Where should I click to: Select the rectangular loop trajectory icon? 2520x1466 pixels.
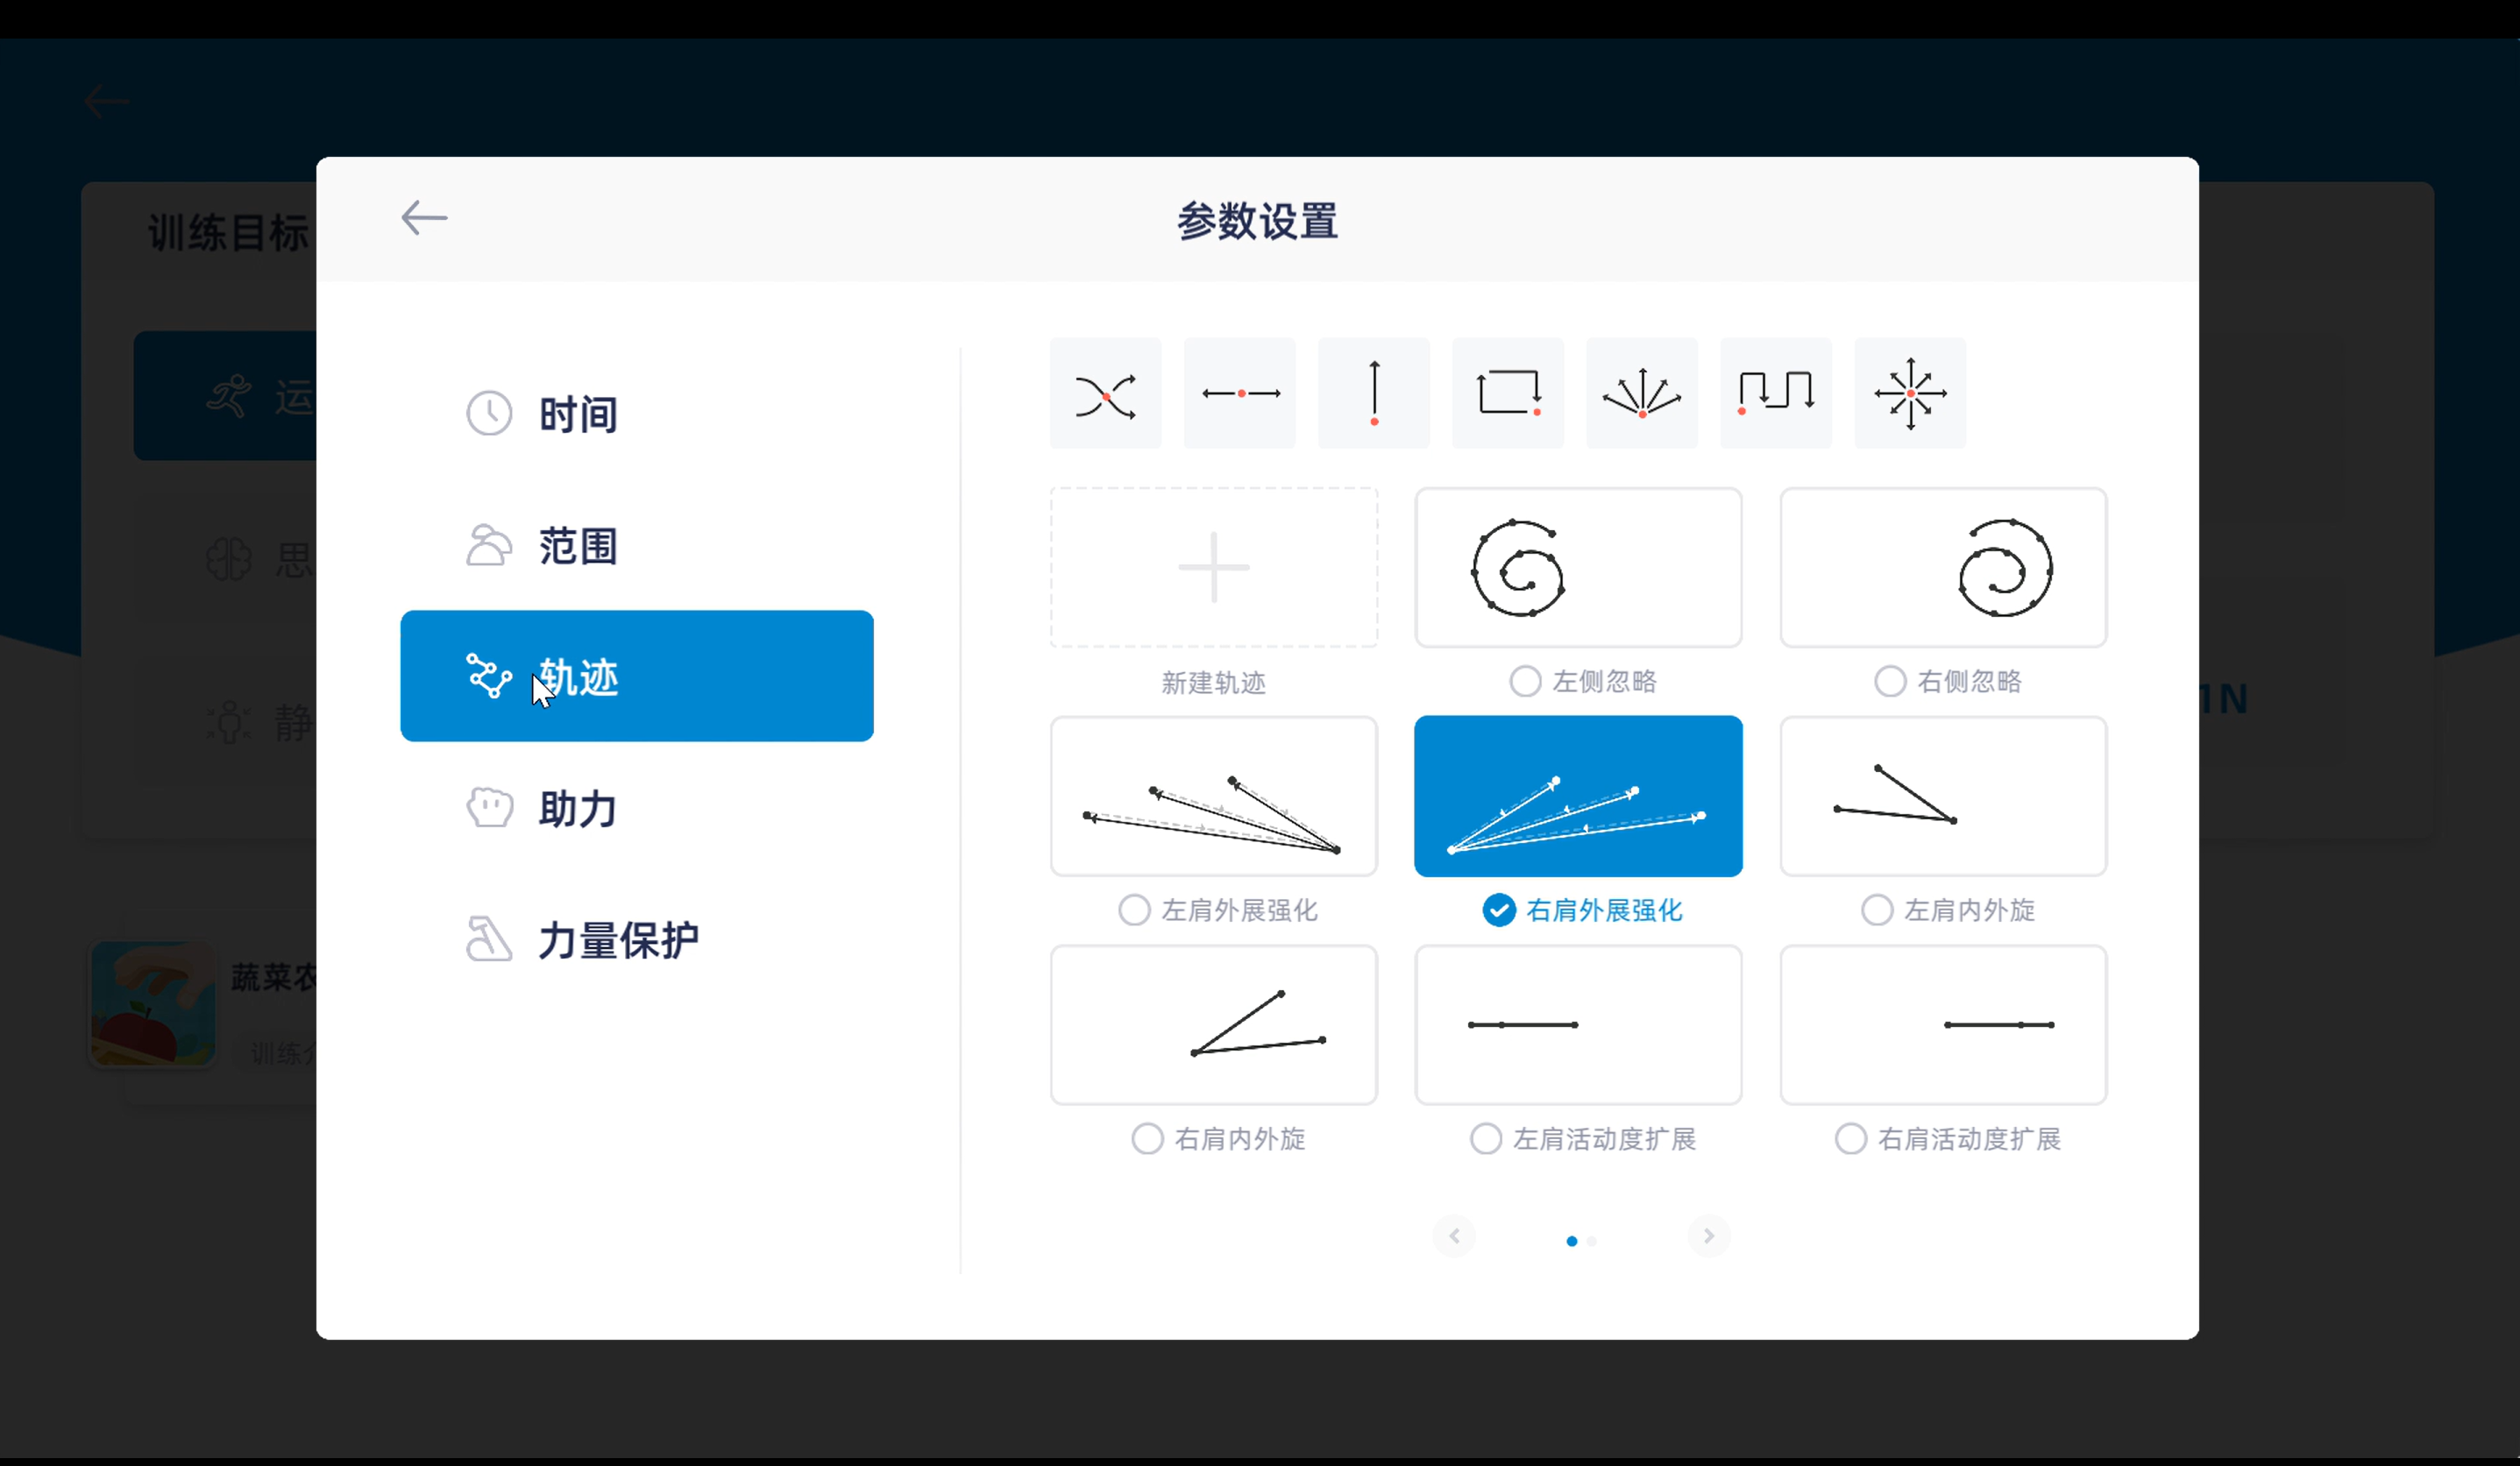pos(1508,394)
